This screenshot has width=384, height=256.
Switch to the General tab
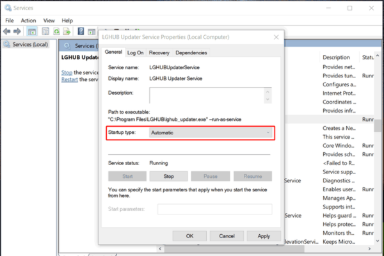pyautogui.click(x=113, y=52)
